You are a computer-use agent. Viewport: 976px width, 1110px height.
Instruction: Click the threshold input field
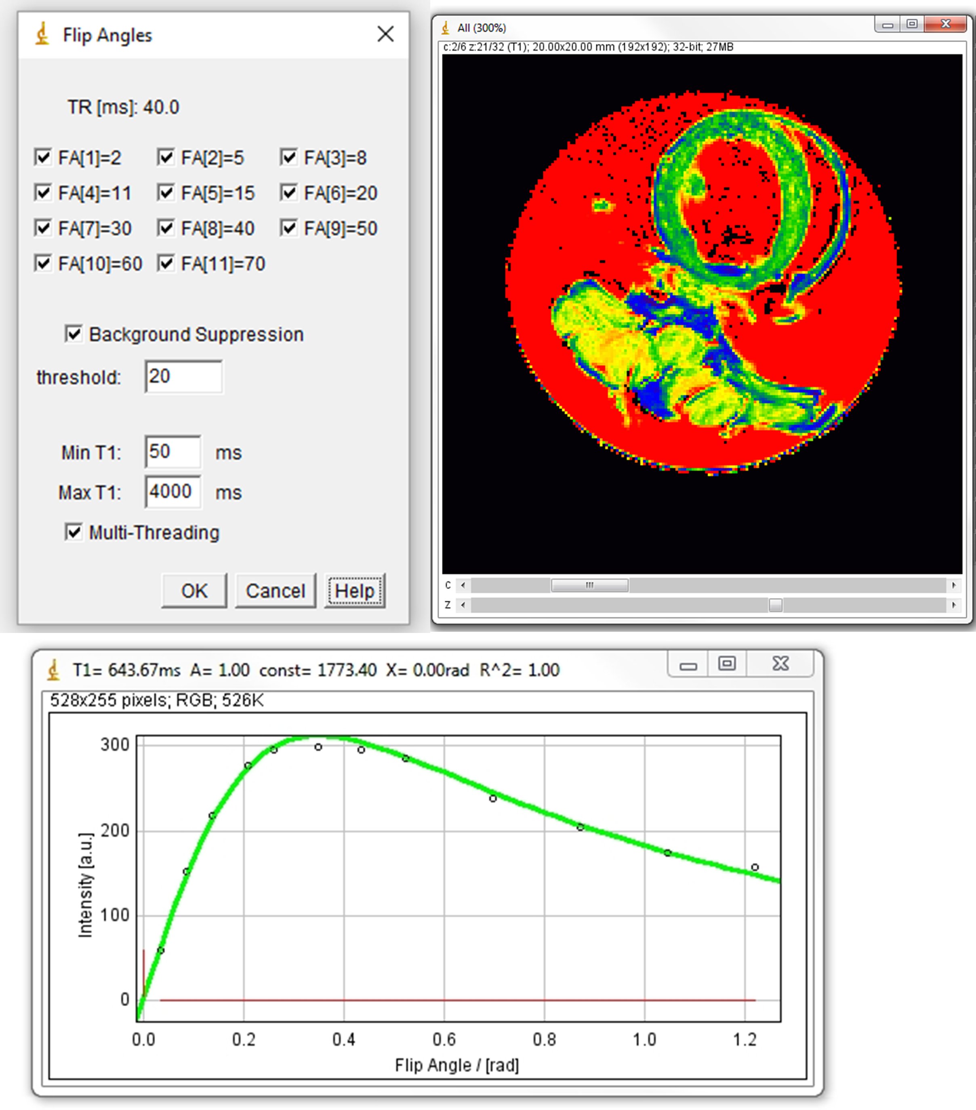183,376
